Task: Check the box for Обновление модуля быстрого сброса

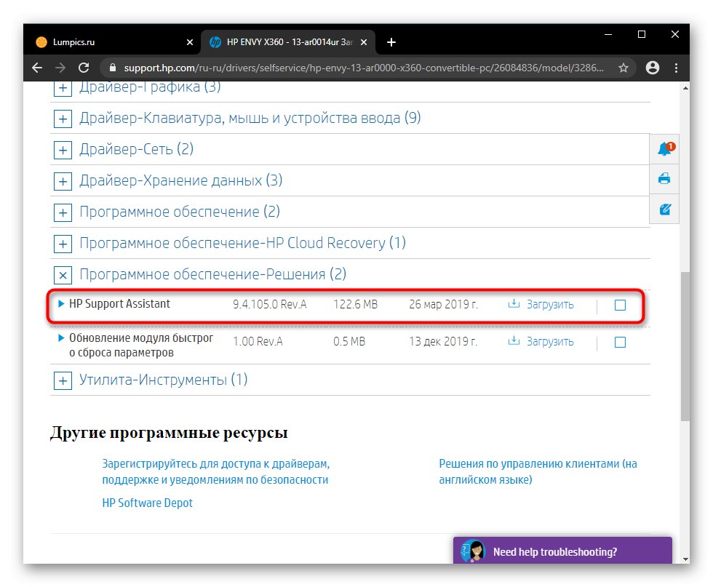Action: [620, 341]
